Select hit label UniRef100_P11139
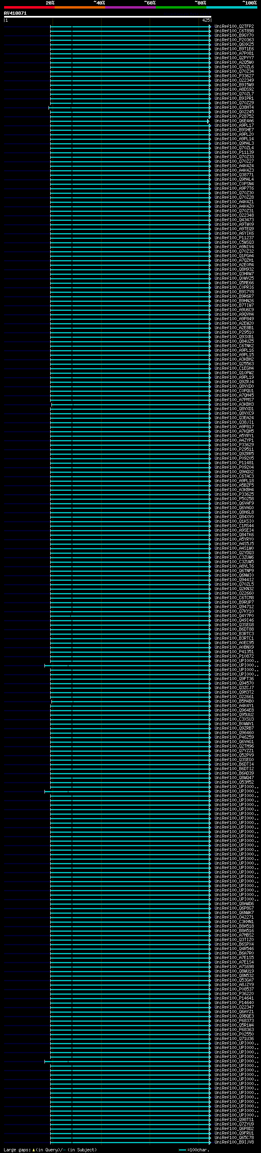 click(234, 152)
